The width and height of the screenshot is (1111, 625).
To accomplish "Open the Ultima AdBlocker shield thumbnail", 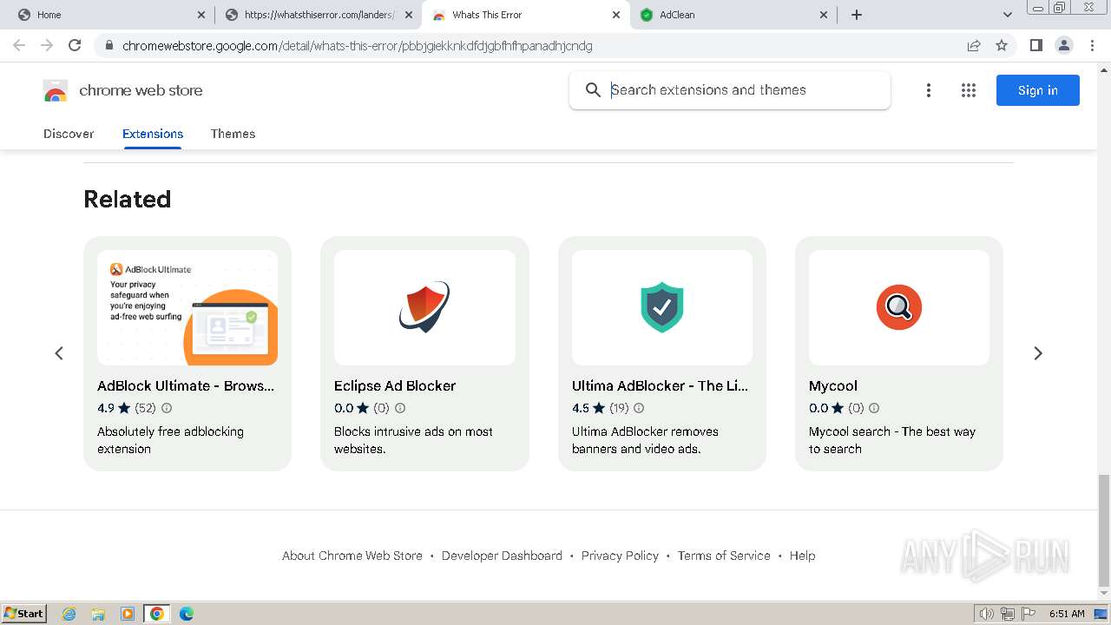I will click(662, 308).
